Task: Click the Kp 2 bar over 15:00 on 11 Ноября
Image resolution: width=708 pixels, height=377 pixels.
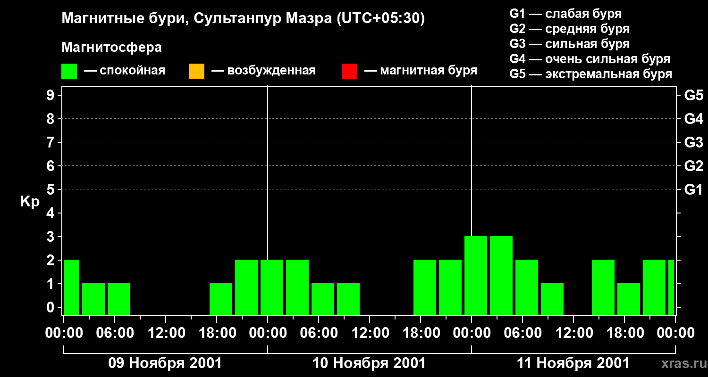Action: 603,287
